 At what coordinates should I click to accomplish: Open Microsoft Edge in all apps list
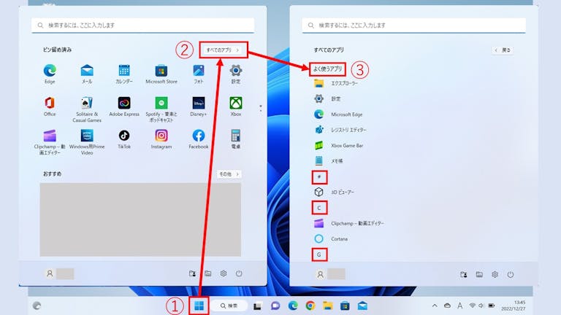338,114
